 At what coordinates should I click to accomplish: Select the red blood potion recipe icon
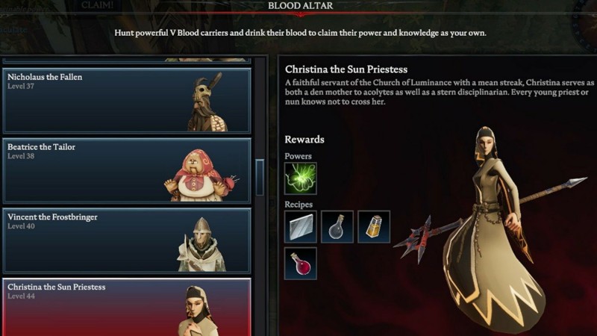[301, 264]
